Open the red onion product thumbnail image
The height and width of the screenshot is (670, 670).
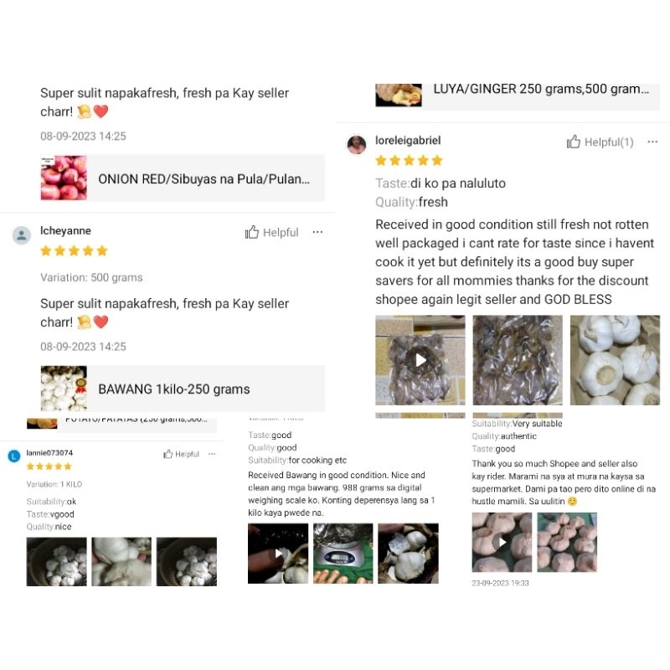[64, 178]
